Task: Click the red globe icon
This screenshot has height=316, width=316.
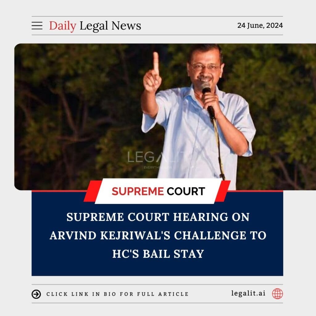Action: click(277, 294)
